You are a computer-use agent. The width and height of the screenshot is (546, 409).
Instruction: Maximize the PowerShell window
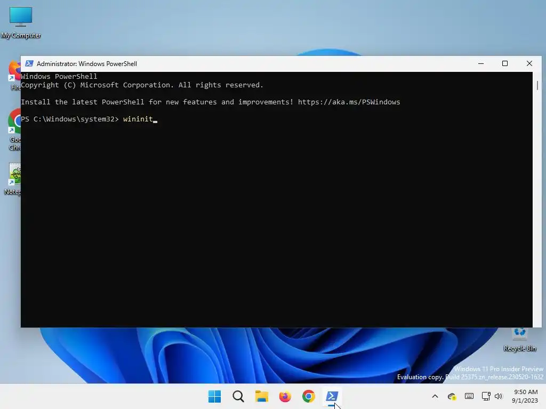505,64
